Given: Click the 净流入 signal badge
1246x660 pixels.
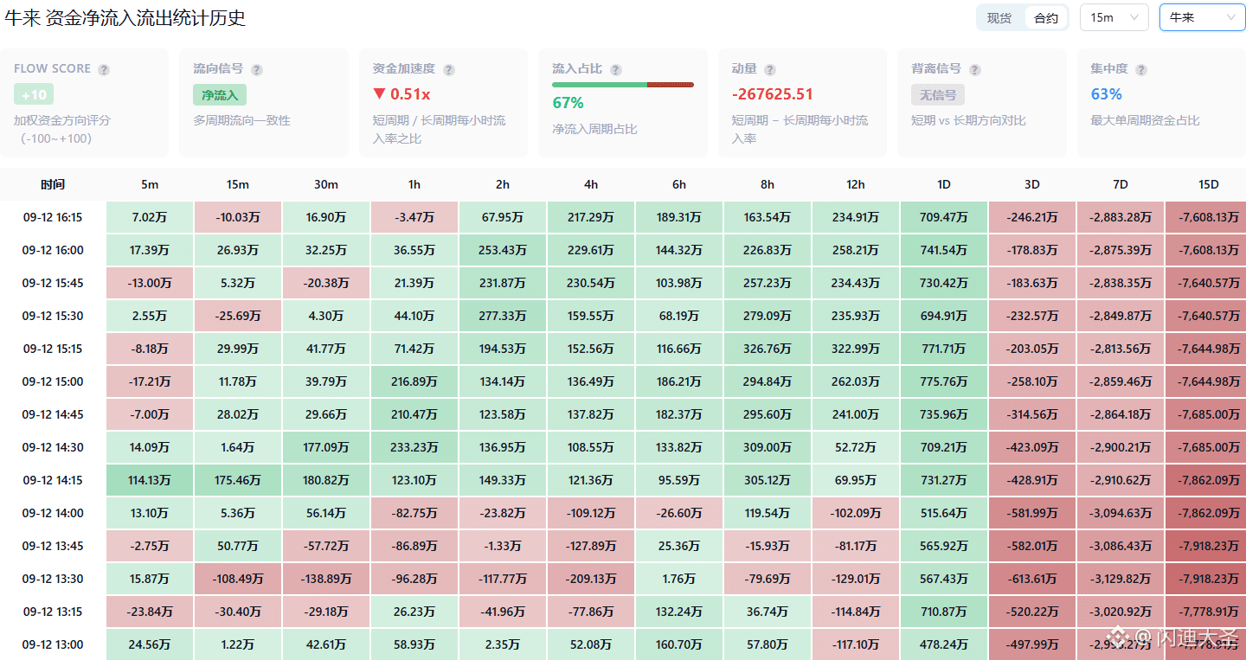Looking at the screenshot, I should point(220,94).
